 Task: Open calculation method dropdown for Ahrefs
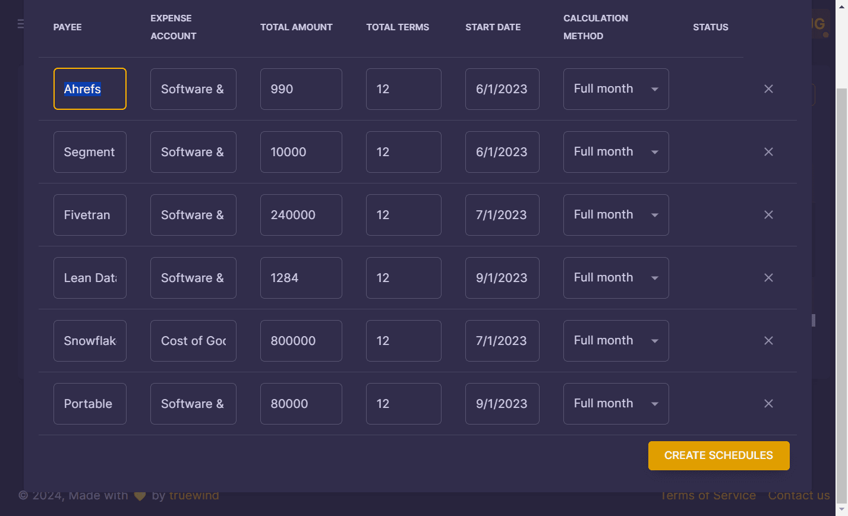click(616, 89)
